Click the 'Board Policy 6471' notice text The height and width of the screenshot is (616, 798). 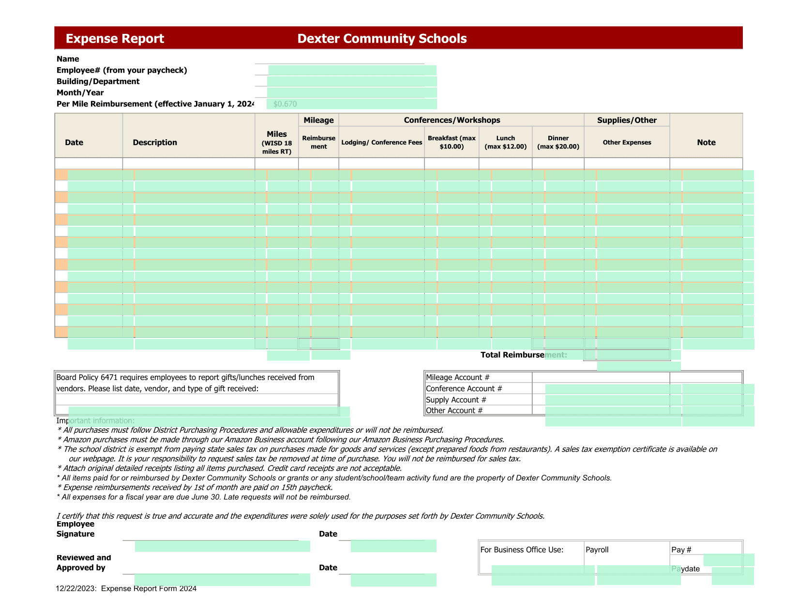pos(185,383)
